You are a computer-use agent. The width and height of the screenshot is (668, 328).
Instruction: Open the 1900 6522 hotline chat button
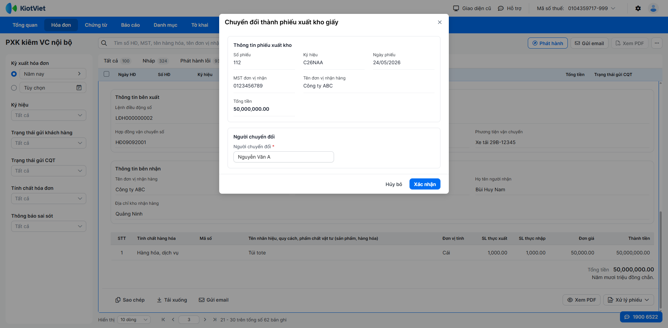click(x=641, y=317)
